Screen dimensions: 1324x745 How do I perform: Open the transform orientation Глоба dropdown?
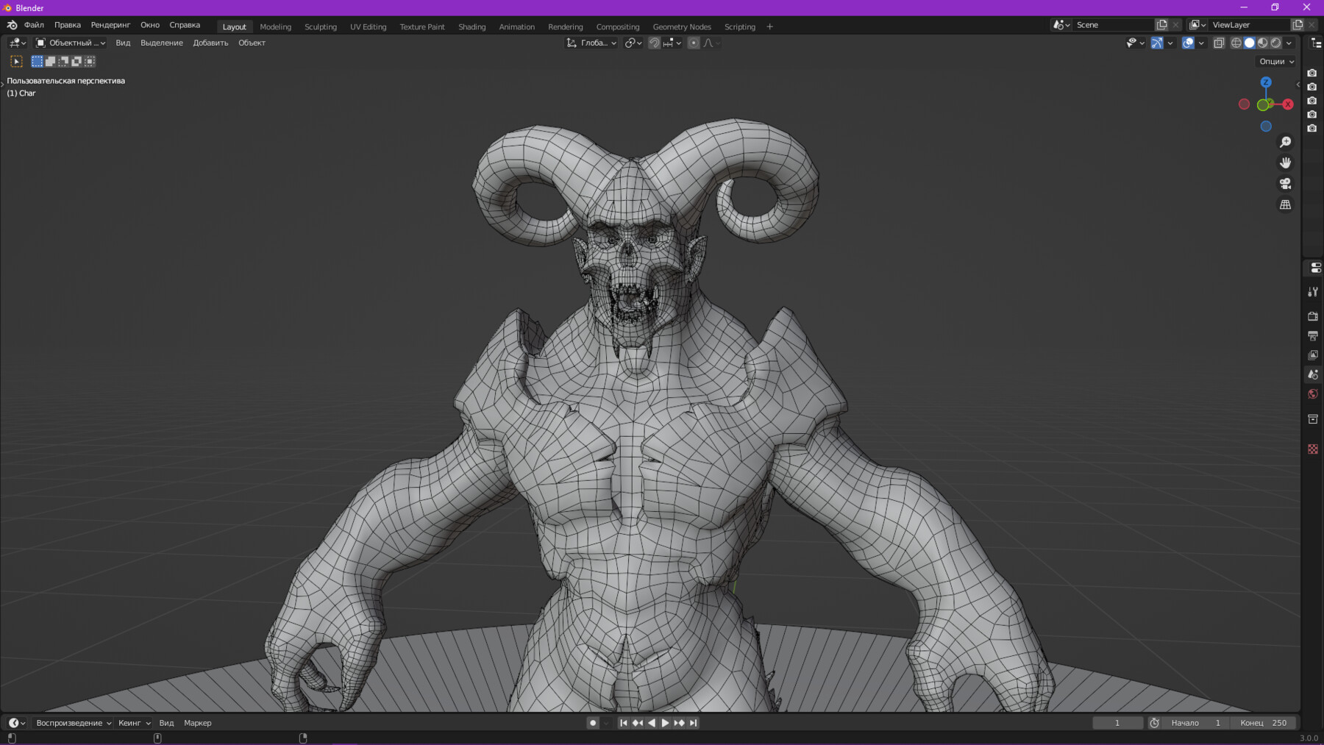(592, 43)
